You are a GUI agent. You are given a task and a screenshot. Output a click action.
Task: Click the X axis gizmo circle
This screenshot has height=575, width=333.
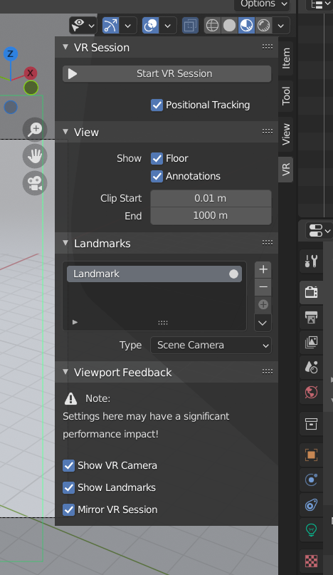[31, 73]
